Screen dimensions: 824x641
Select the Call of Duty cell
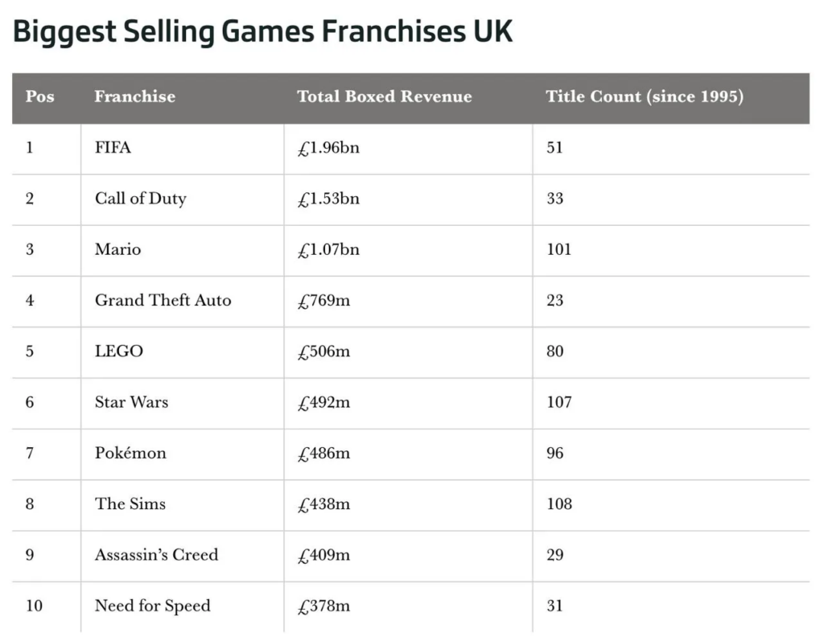click(140, 199)
